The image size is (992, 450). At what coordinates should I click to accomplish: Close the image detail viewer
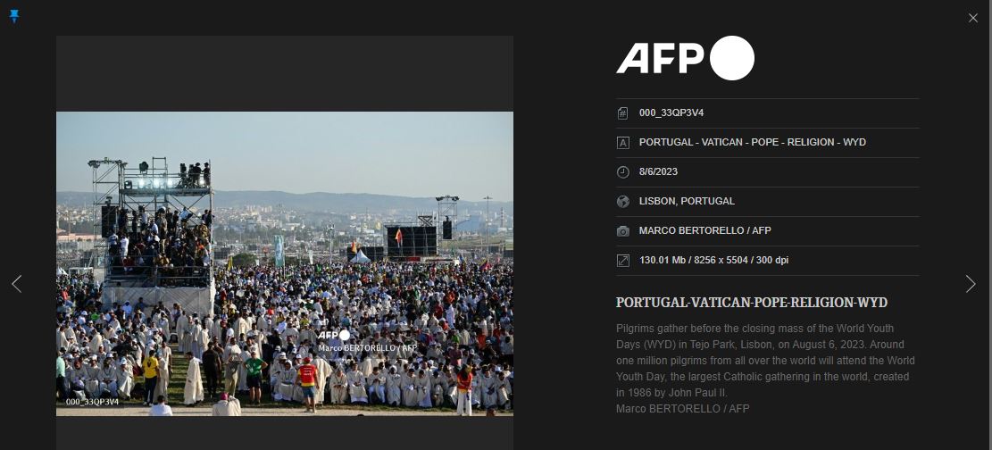[973, 19]
